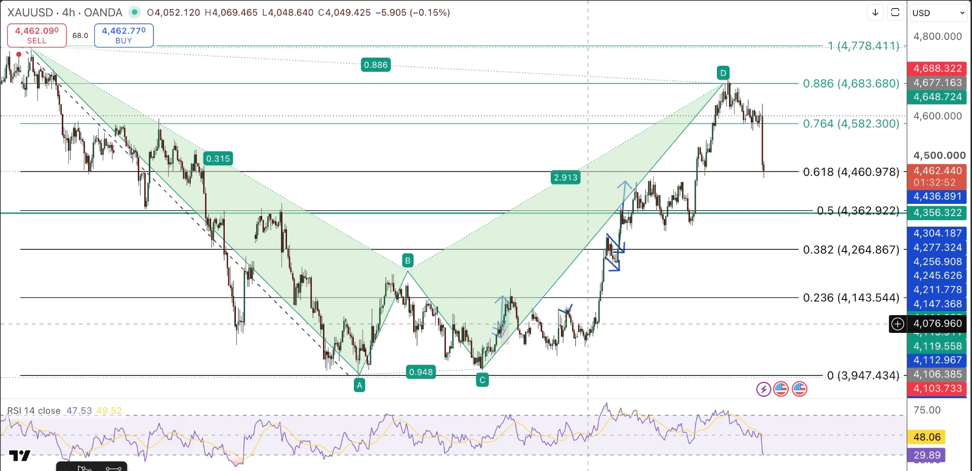Click the blue 4,436.891 price label
Image resolution: width=972 pixels, height=471 pixels.
click(x=937, y=197)
